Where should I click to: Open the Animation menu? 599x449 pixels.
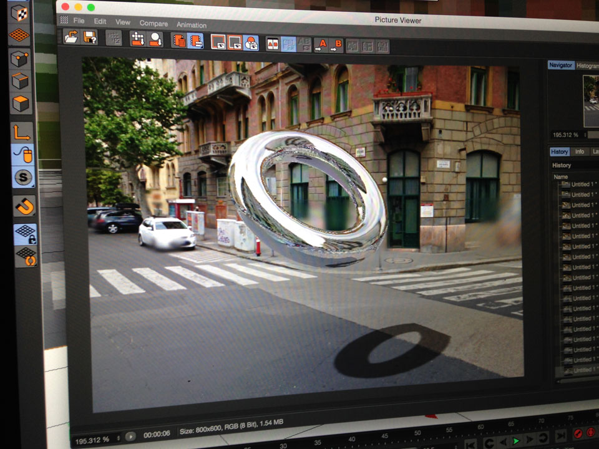click(191, 25)
